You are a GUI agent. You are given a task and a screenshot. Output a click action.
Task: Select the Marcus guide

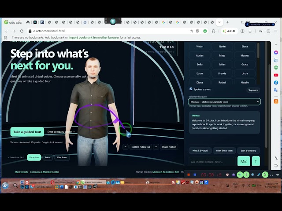click(x=245, y=55)
